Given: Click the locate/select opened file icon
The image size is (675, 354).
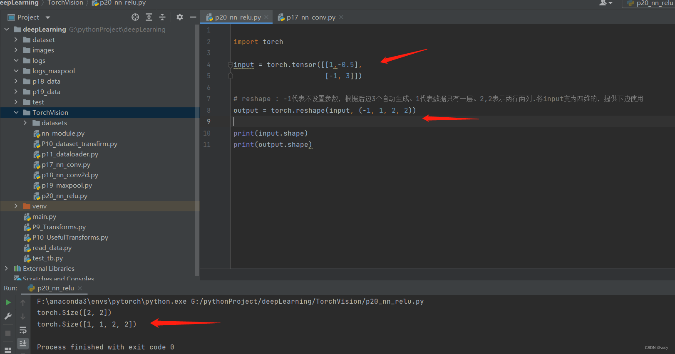Looking at the screenshot, I should coord(135,17).
